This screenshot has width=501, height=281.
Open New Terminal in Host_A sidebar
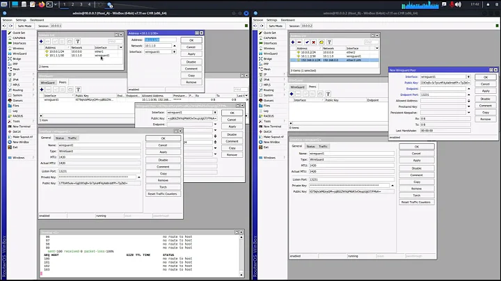pos(22,127)
